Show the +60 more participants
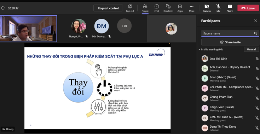 point(125,26)
